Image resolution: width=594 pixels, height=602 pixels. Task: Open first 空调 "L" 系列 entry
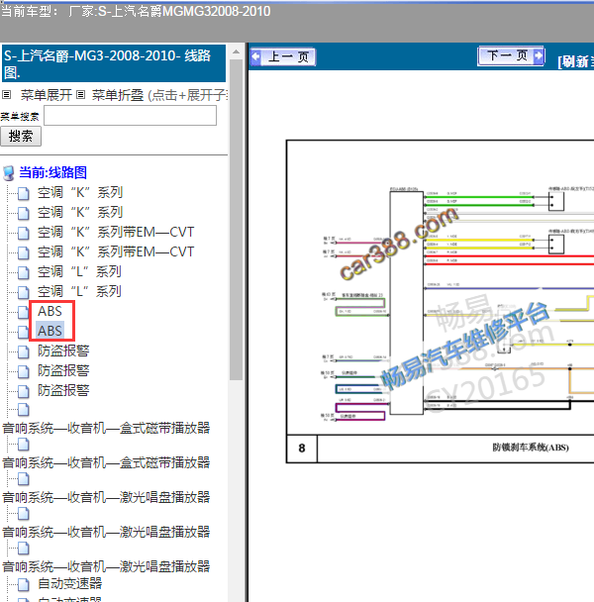(x=79, y=272)
